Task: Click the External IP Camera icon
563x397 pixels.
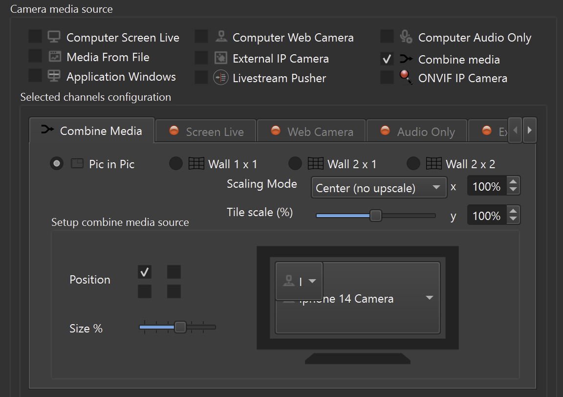Action: click(220, 58)
